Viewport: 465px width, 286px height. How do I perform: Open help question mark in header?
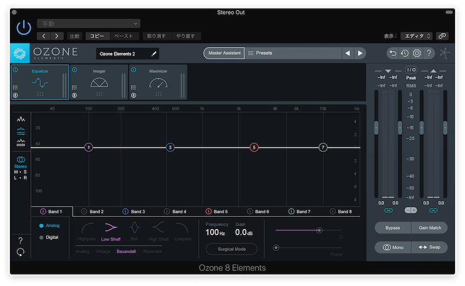tap(429, 53)
